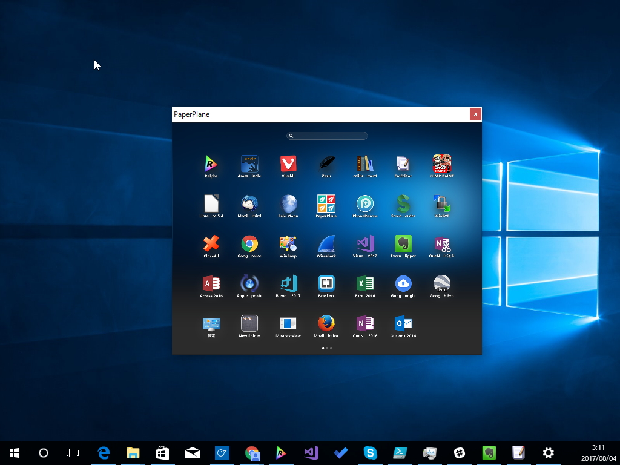
Task: Open File Explorer in the taskbar
Action: pyautogui.click(x=133, y=453)
